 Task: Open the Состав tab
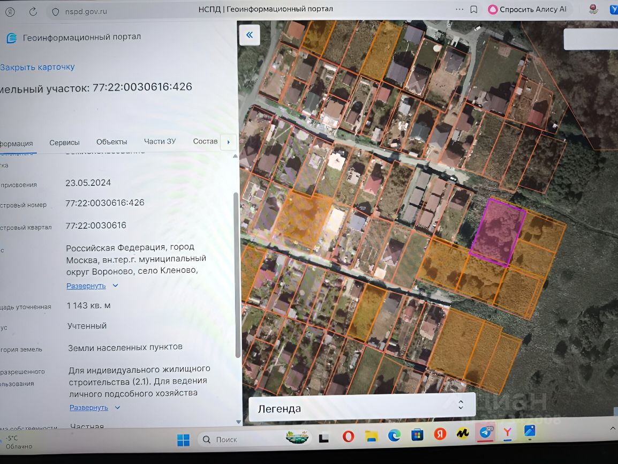(x=205, y=141)
